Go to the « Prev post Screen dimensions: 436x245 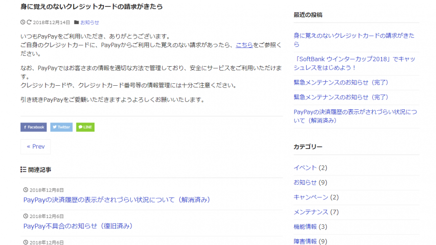[36, 147]
